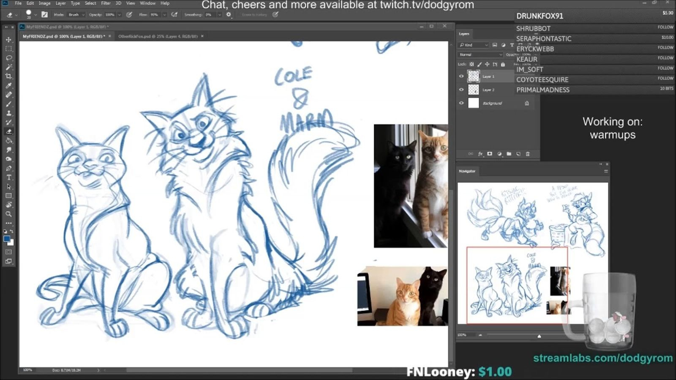Screen dimensions: 676x380
Task: Click the blue foreground color swatch
Action: (7, 239)
